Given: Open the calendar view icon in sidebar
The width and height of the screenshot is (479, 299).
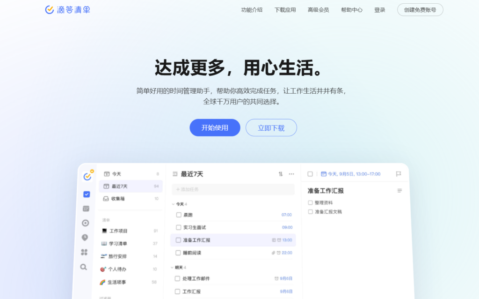Looking at the screenshot, I should pos(85,209).
